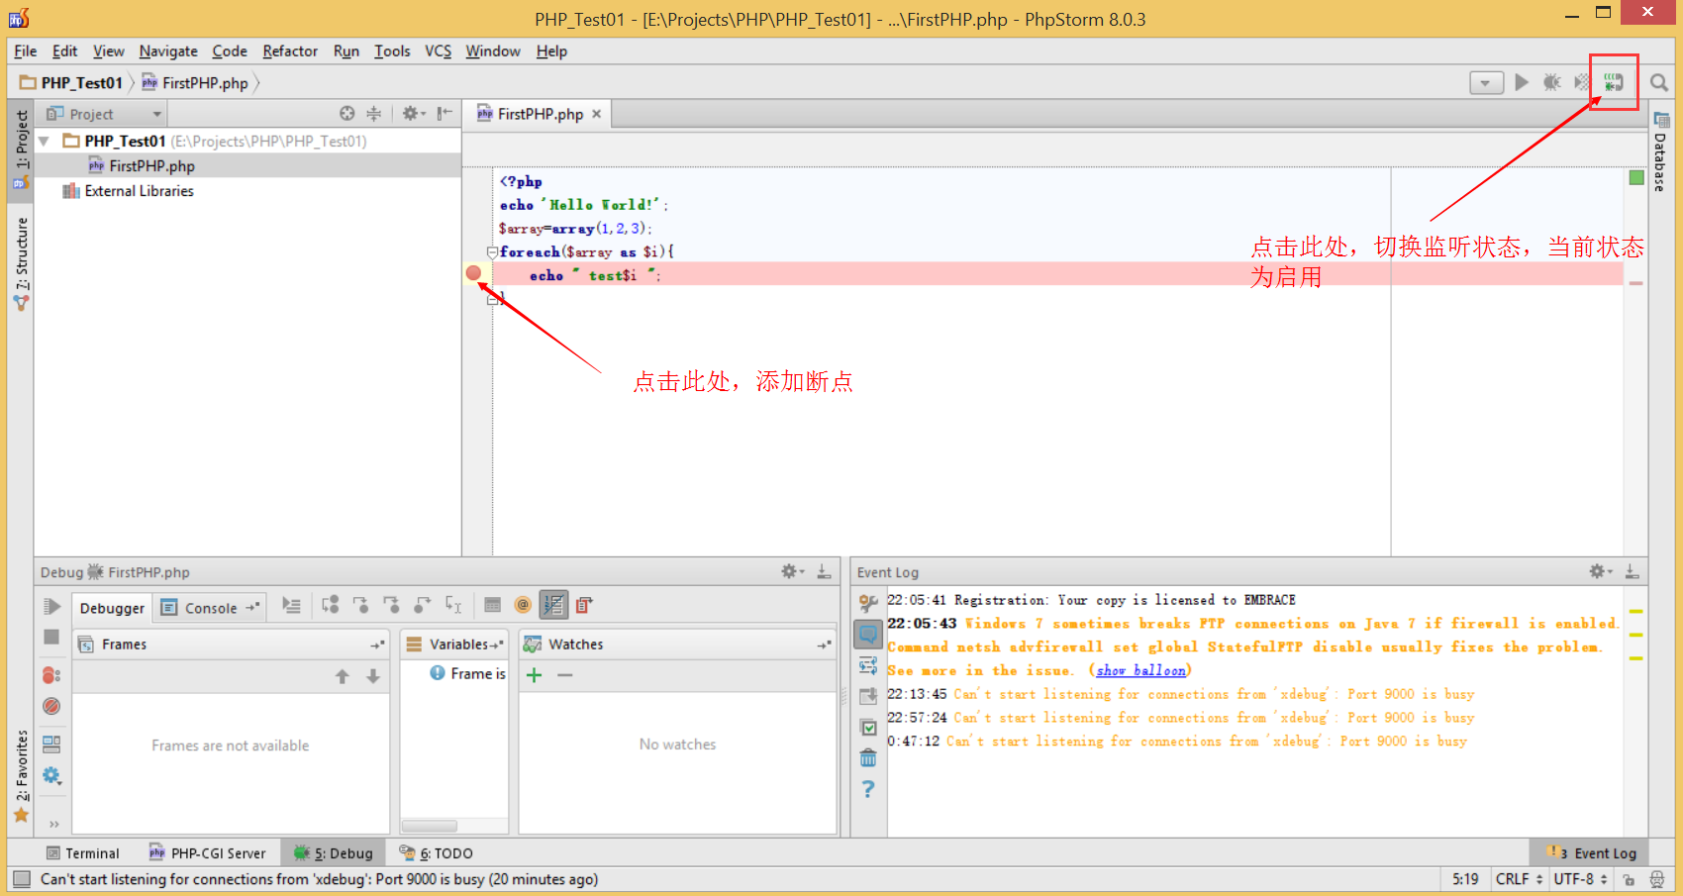Click the green inspection status square indicator
The height and width of the screenshot is (896, 1683).
[x=1636, y=178]
